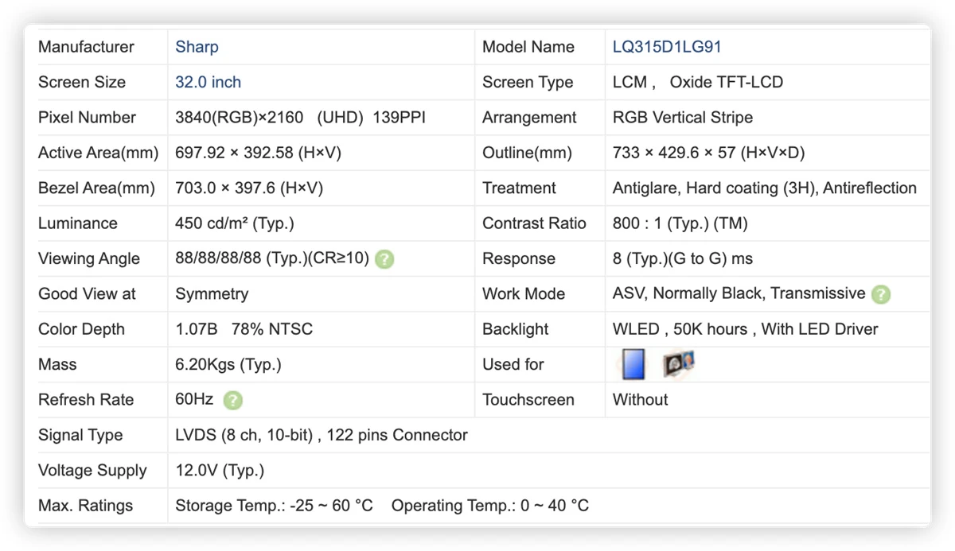Click the Screen Type label
The height and width of the screenshot is (551, 955).
(528, 82)
